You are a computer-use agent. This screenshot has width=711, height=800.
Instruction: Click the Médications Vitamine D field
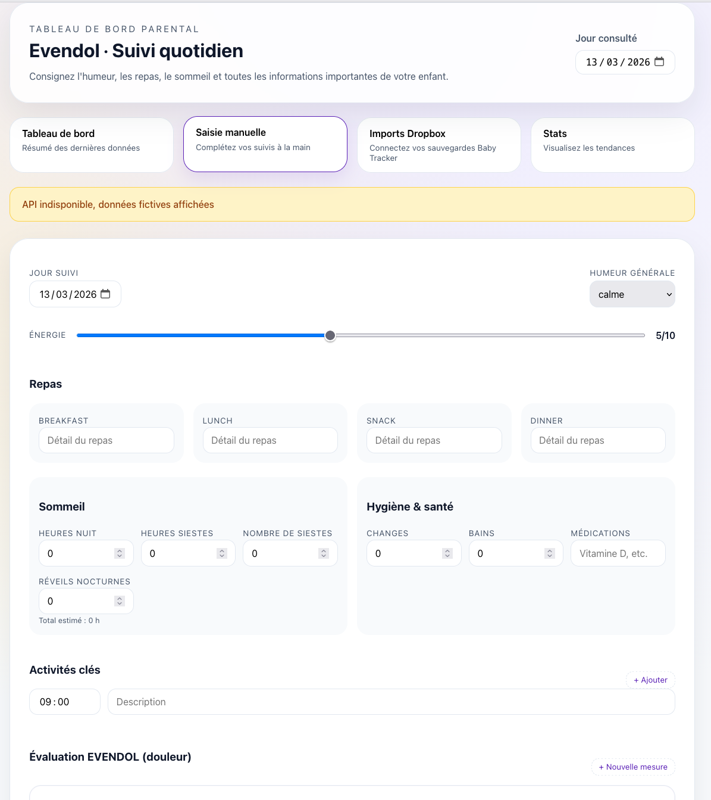[x=618, y=553]
